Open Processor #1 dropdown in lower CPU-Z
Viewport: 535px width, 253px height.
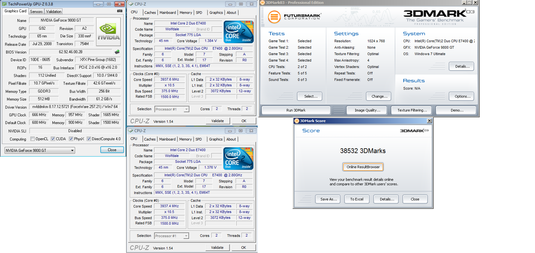point(172,236)
